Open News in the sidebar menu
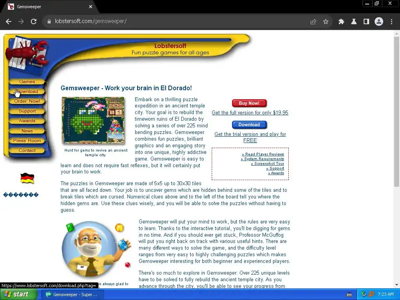400x300 pixels. point(27,131)
